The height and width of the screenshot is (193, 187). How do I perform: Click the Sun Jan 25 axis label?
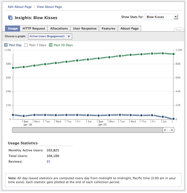pyautogui.click(x=102, y=123)
